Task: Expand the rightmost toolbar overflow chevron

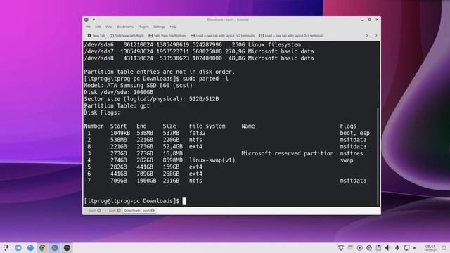Action: click(376, 36)
